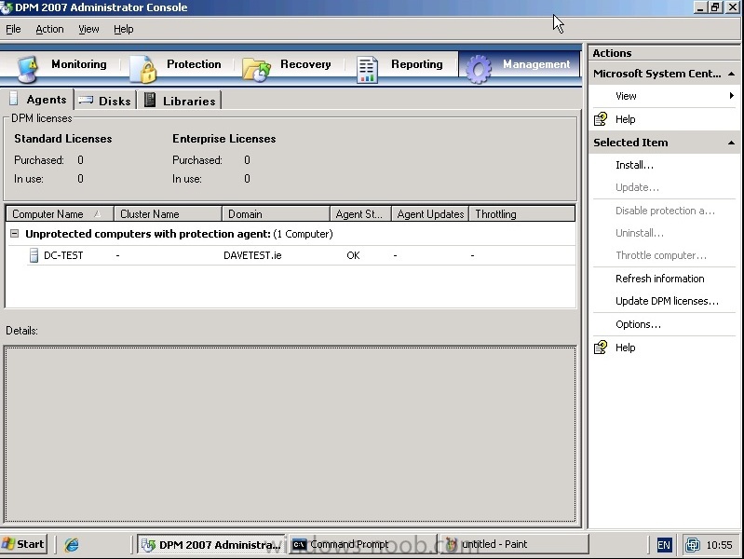Sort by Computer Name column header

(x=60, y=213)
